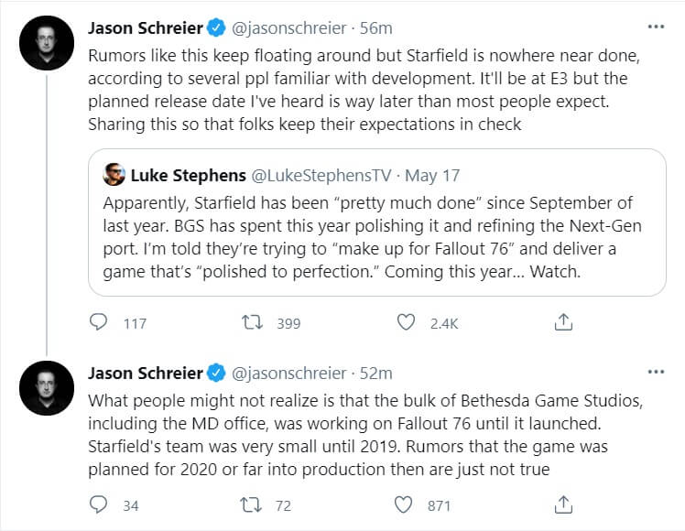The image size is (685, 531).
Task: Open the @jasonschreier handle on second tweet
Action: tap(288, 373)
